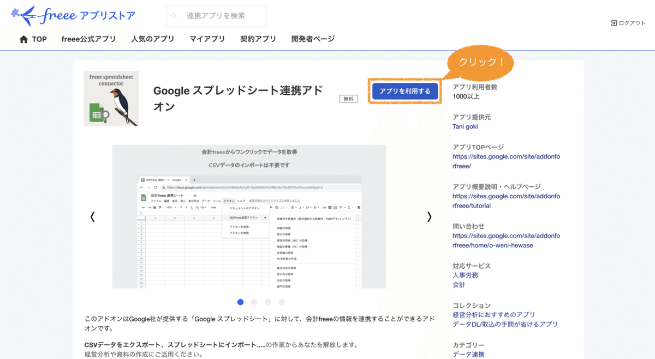Click the 人事労務 service link

click(x=465, y=276)
